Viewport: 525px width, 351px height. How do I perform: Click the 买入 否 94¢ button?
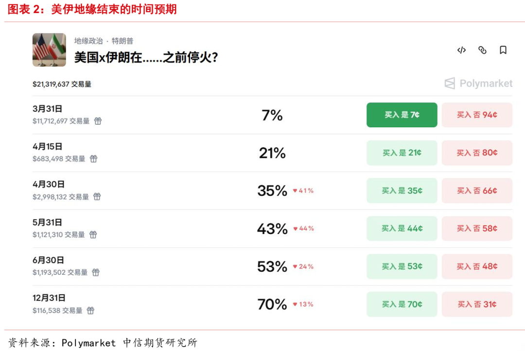[x=477, y=115]
